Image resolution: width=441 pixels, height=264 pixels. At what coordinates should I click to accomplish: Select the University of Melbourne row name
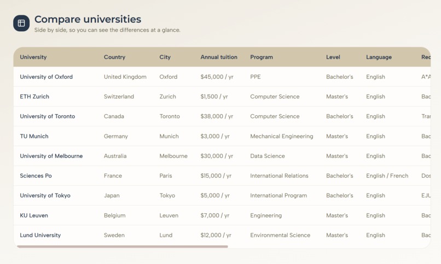tap(51, 156)
